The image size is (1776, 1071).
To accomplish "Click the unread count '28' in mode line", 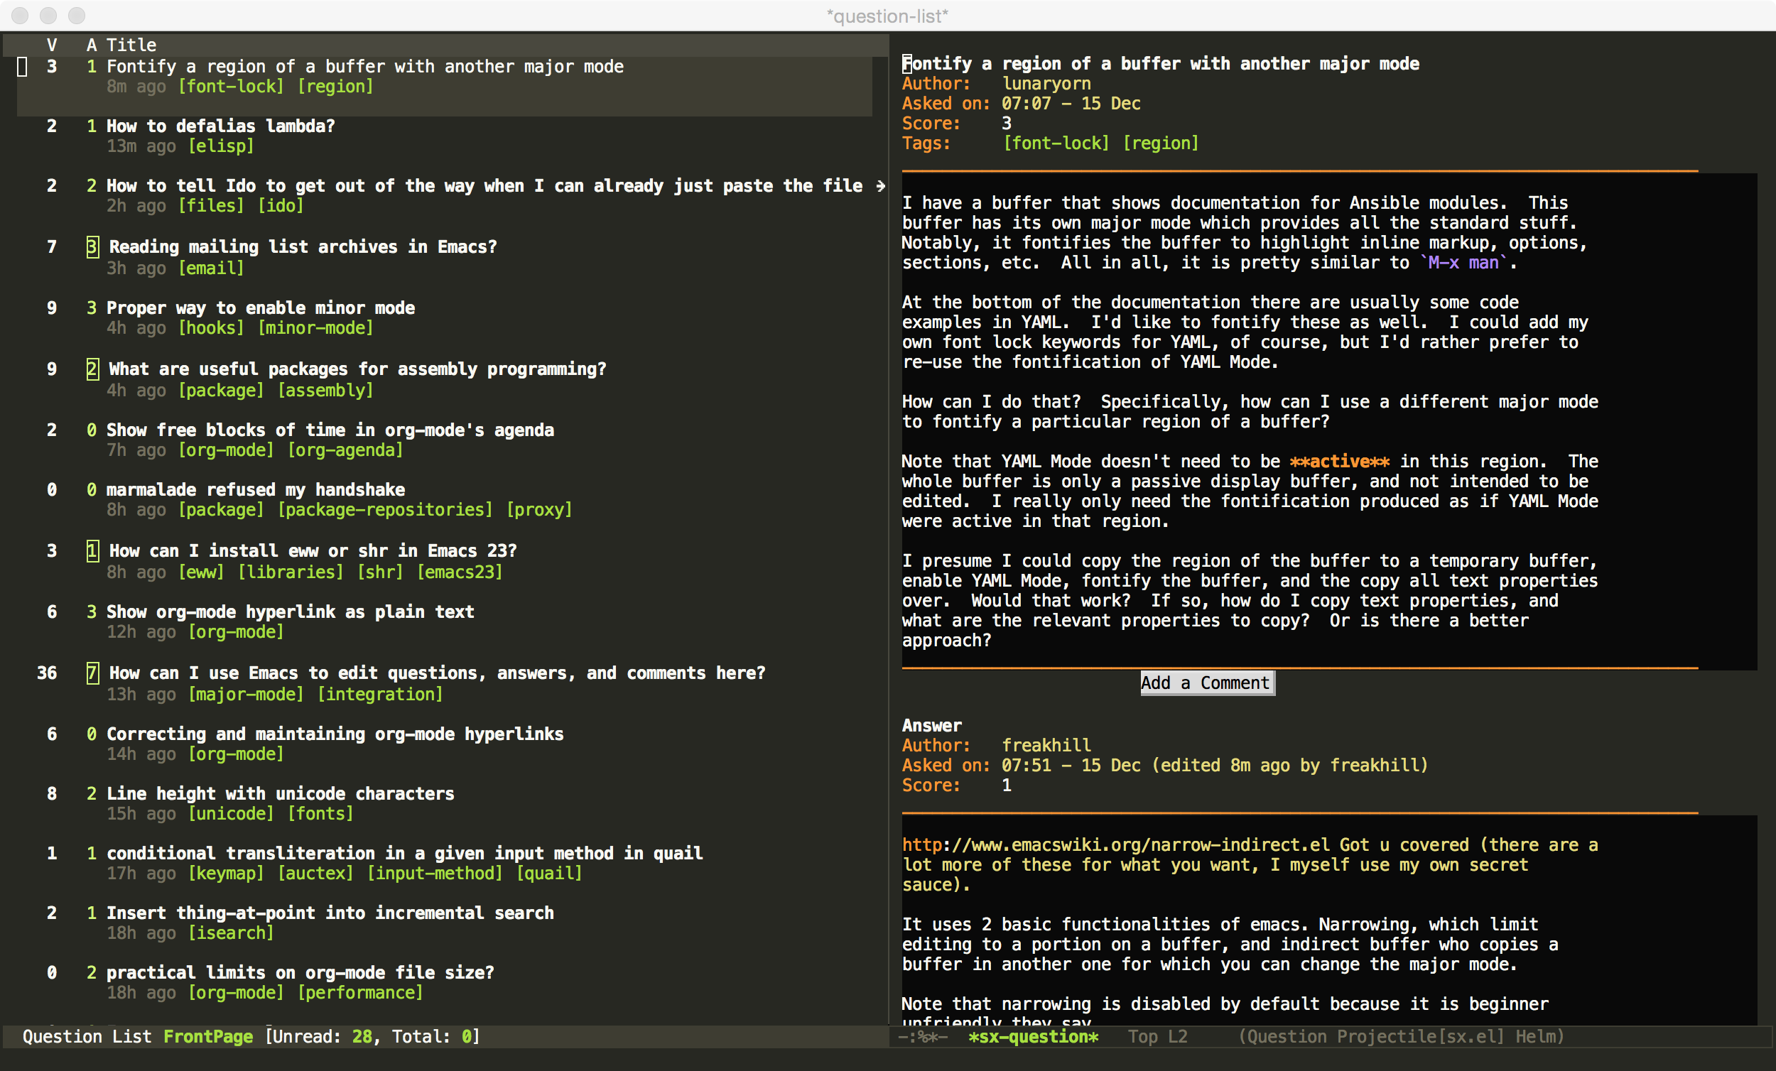I will point(362,1036).
